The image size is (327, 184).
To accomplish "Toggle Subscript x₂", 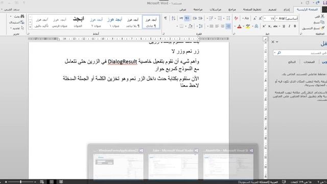I will point(269,26).
